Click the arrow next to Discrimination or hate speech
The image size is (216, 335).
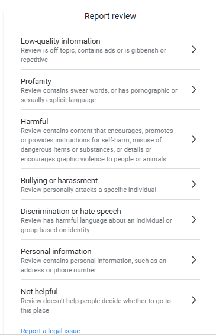pyautogui.click(x=194, y=220)
